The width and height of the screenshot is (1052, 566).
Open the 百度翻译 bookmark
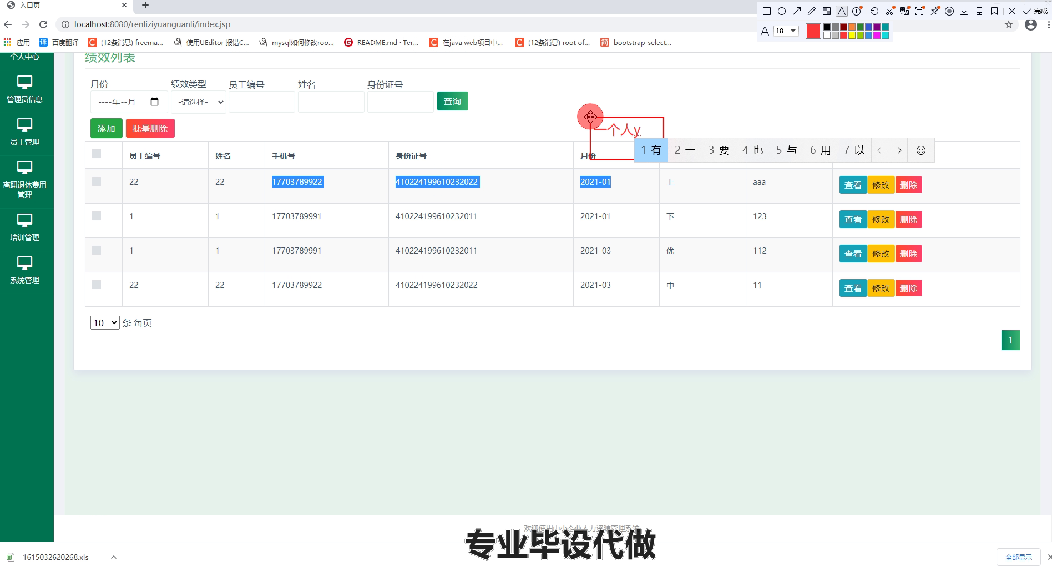point(59,42)
